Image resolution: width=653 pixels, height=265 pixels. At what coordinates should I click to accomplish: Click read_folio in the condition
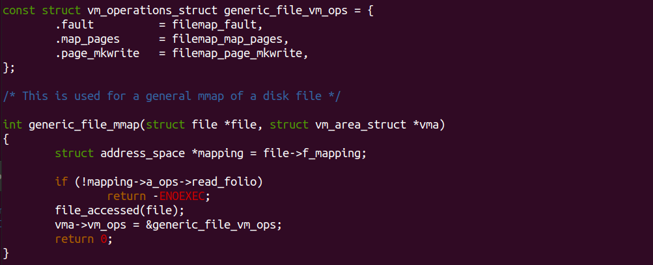[227, 182]
